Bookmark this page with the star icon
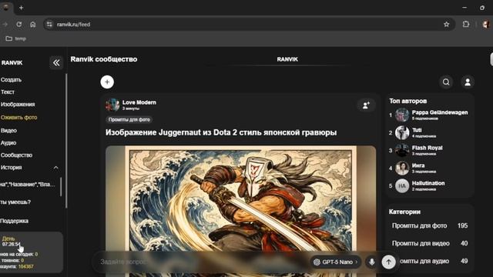 coord(447,24)
